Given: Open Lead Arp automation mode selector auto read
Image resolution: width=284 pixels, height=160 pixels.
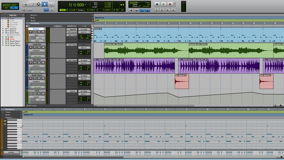Looking at the screenshot, I should [38, 56].
